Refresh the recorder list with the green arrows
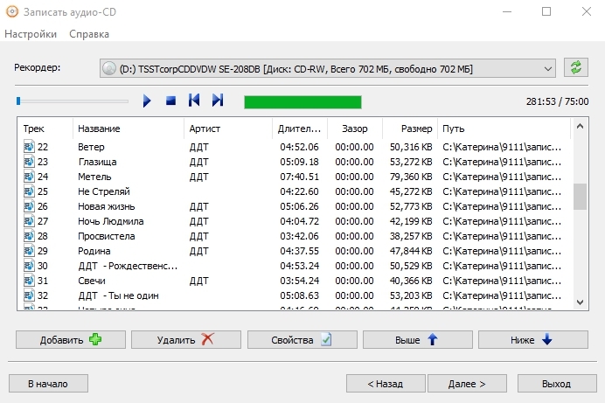The height and width of the screenshot is (403, 605). (575, 68)
